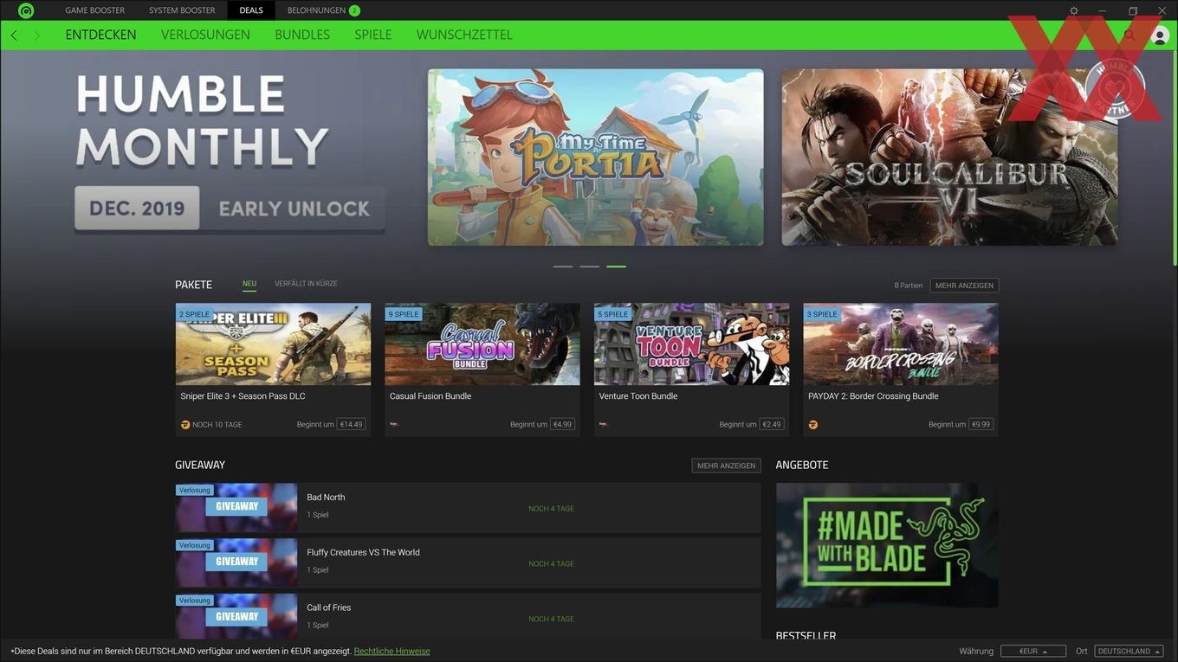Click Venture Toon Bundle title text
This screenshot has height=662, width=1178.
pyautogui.click(x=638, y=396)
